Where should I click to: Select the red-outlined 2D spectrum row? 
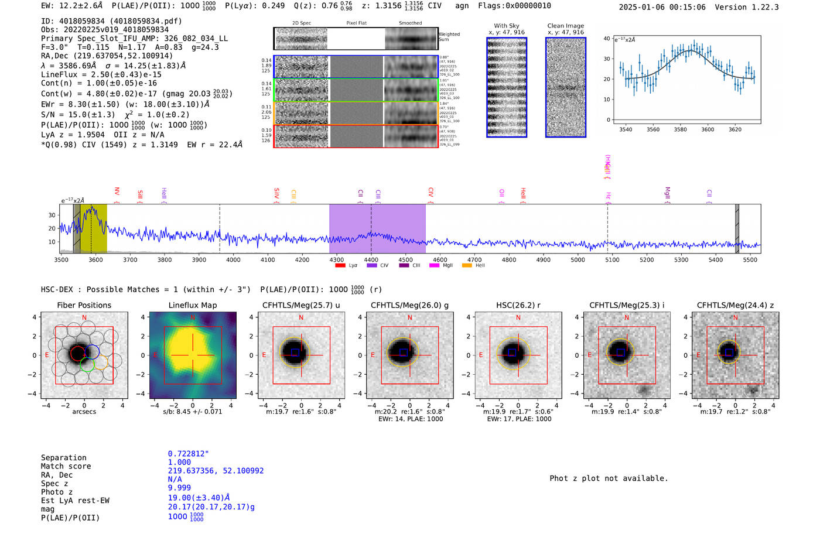pyautogui.click(x=356, y=136)
